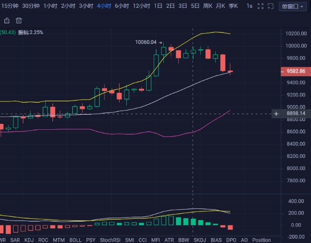Select the 1s timeframe
This screenshot has width=311, height=243.
249,6
